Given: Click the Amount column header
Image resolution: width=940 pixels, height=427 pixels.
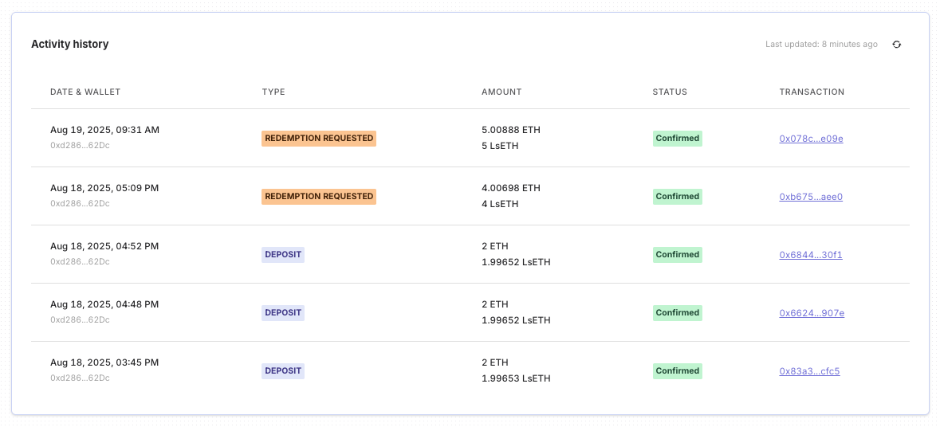Looking at the screenshot, I should [x=501, y=92].
